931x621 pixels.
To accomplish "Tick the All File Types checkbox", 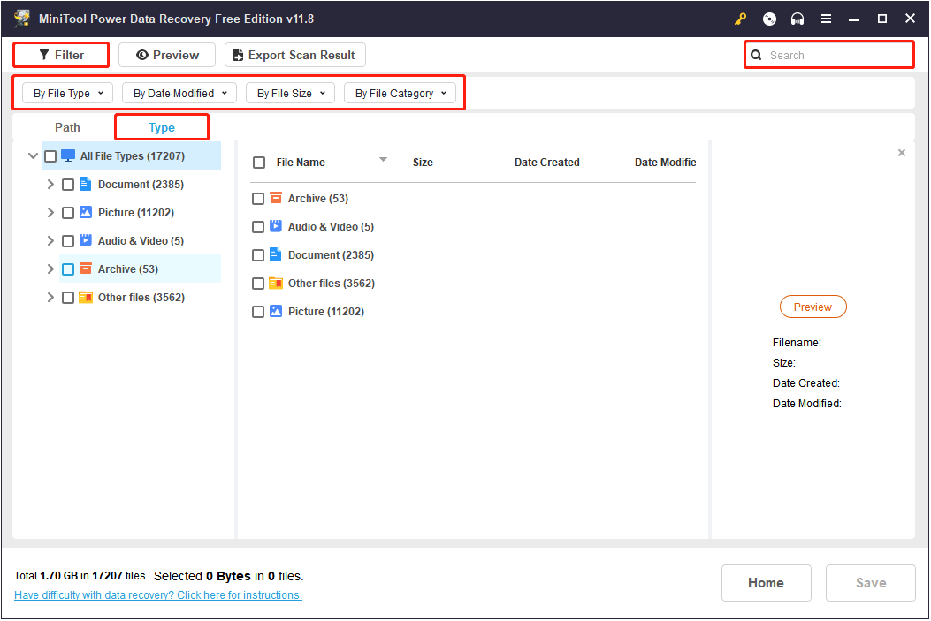I will [x=50, y=156].
